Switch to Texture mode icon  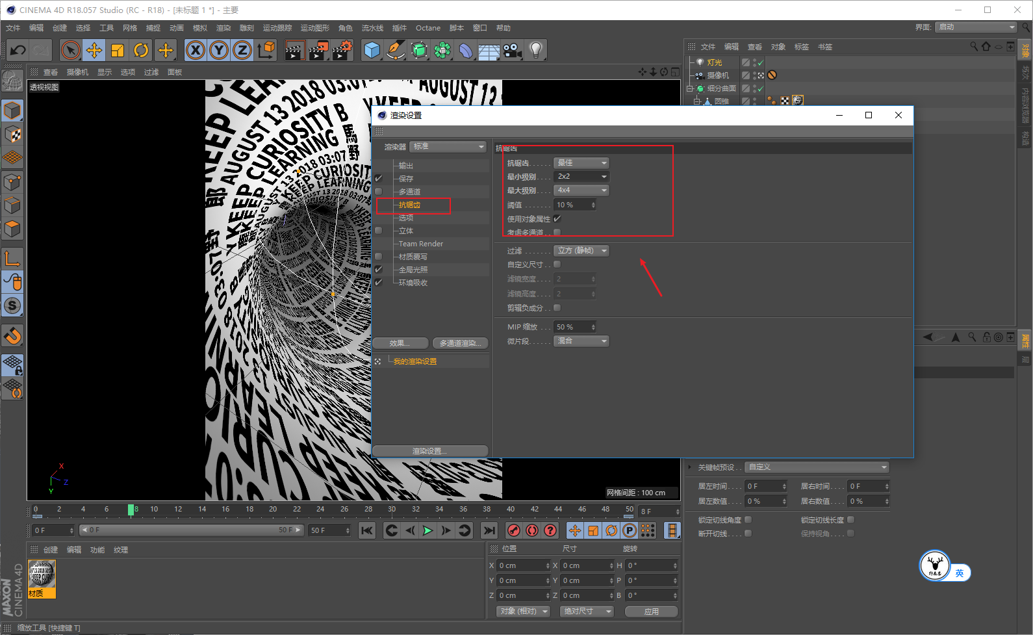(x=12, y=135)
